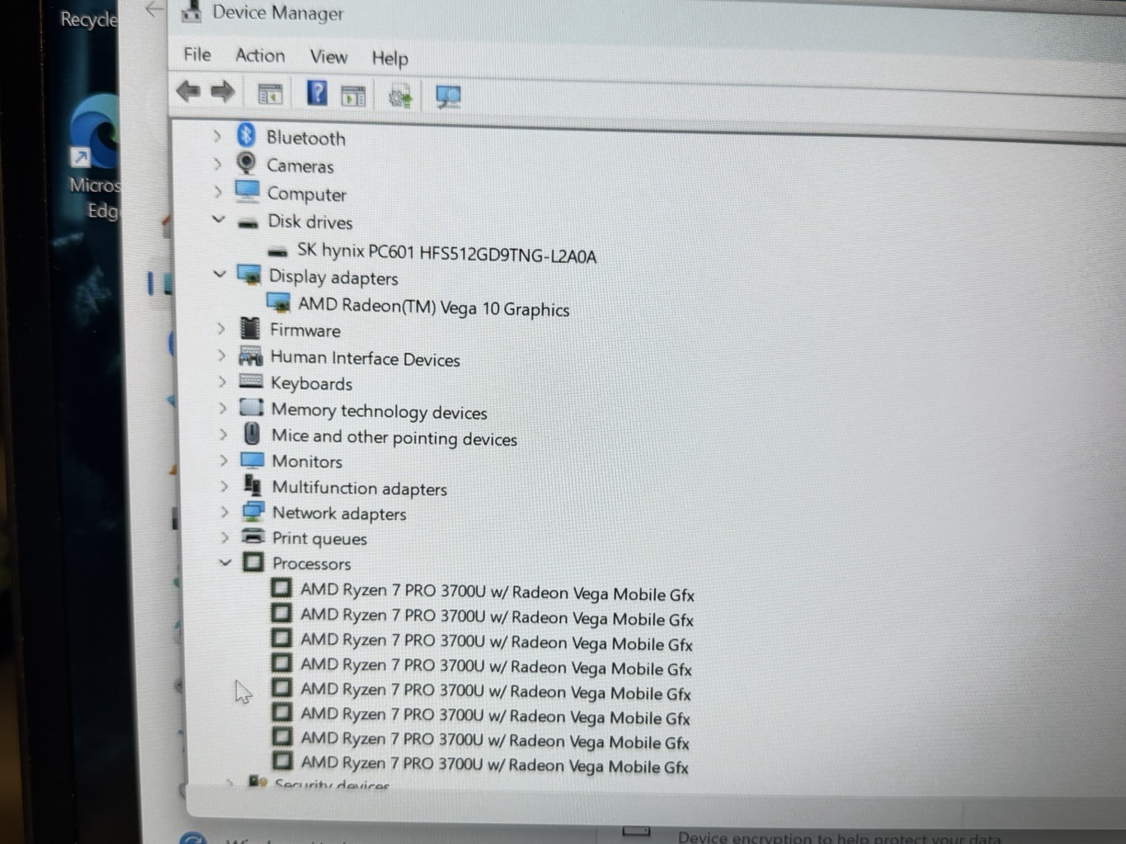Click the Print queues printer icon
Image resolution: width=1126 pixels, height=844 pixels.
[253, 537]
